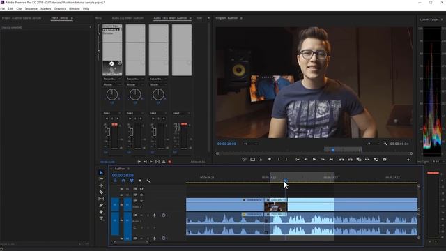Screen dimensions: 446x251
Task: Click Mark Out in the Program monitor
Action: 286,160
